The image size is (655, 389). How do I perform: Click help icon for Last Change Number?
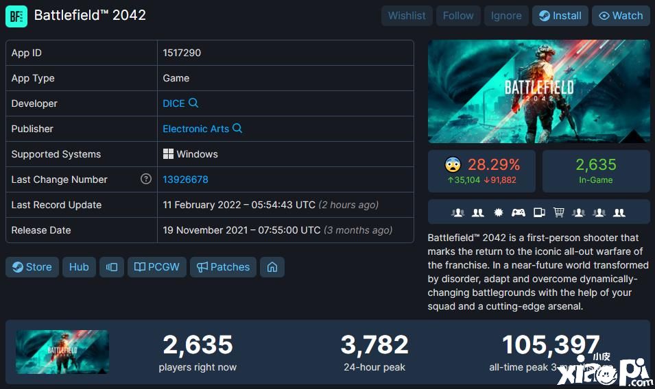[146, 179]
